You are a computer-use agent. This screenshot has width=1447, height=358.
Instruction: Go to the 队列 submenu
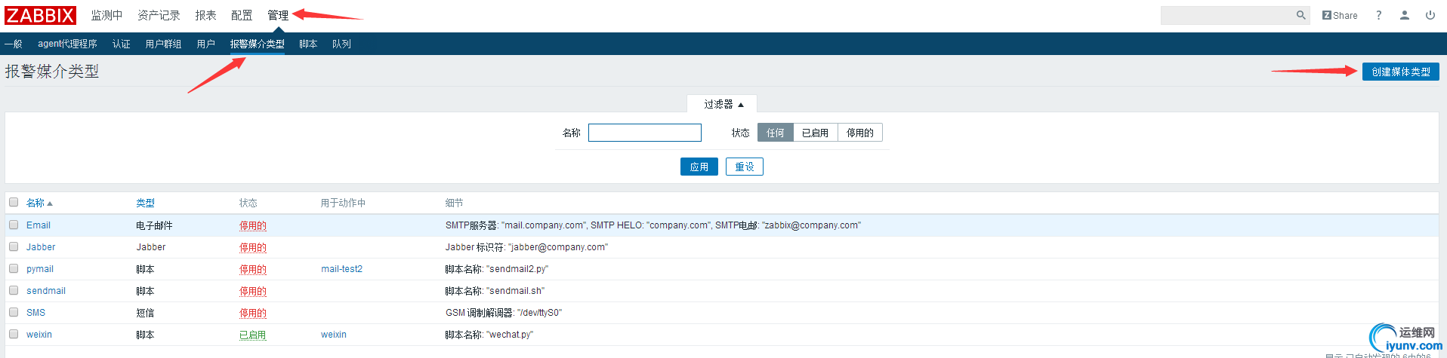[341, 44]
